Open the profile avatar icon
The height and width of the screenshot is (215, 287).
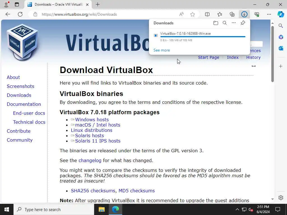click(x=6, y=4)
